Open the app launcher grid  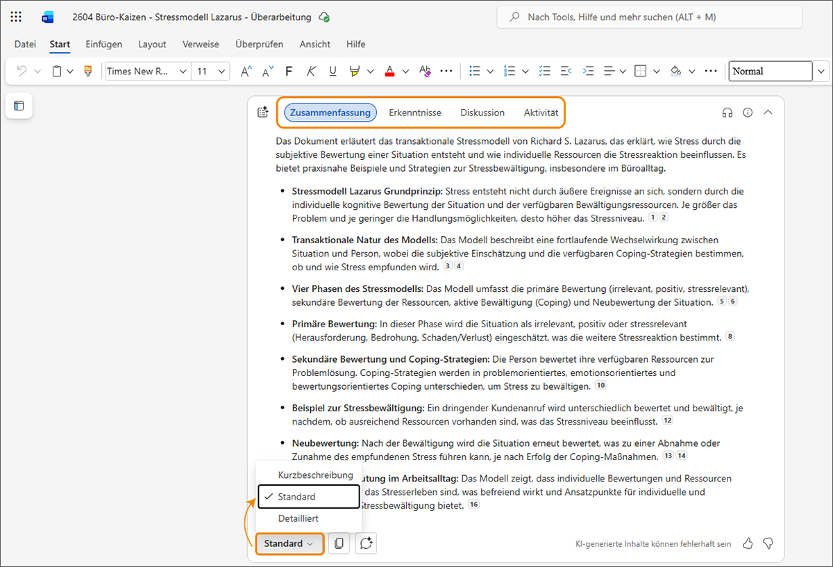16,17
